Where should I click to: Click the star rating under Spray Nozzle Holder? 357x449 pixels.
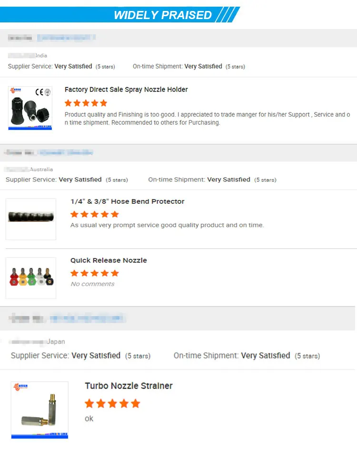point(86,103)
